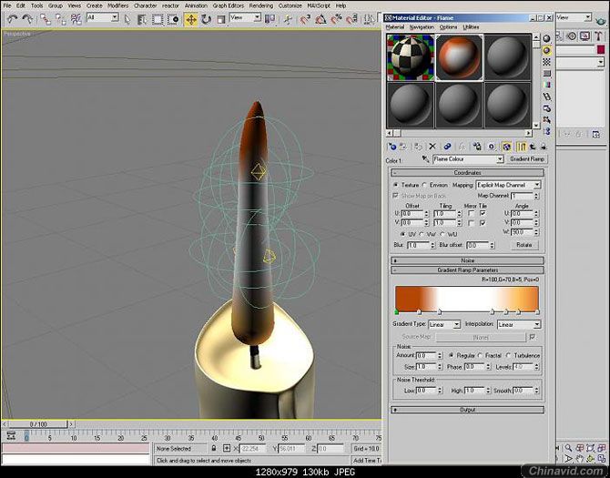Click the Add Time Tag button

(367, 461)
